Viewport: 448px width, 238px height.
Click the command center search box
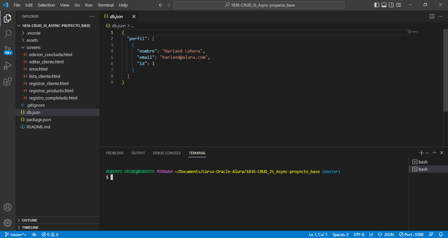pyautogui.click(x=259, y=5)
